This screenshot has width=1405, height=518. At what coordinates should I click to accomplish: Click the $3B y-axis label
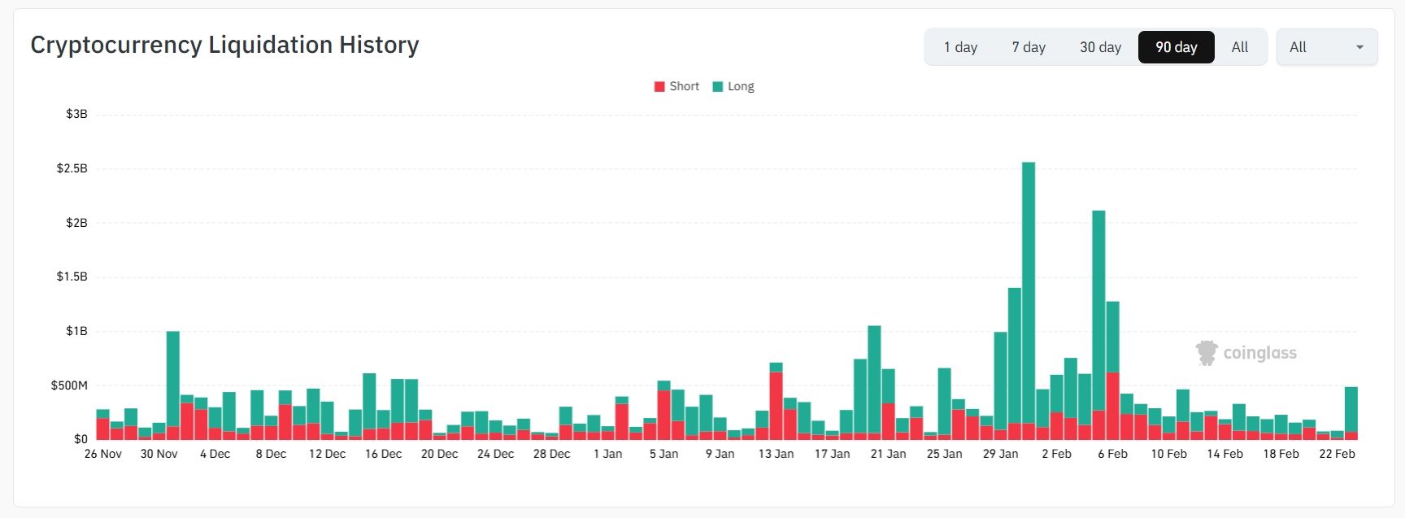76,114
